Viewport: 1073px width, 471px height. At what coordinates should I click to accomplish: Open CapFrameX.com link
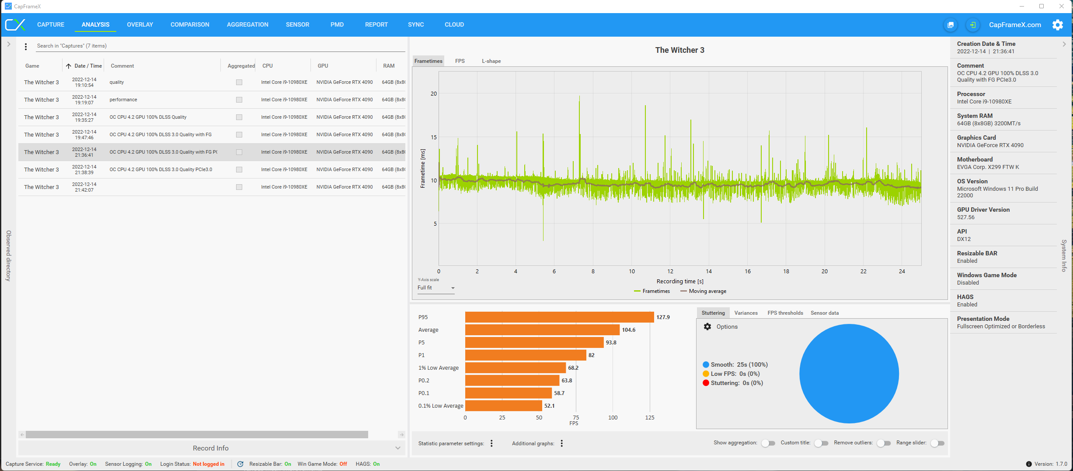(x=1015, y=25)
